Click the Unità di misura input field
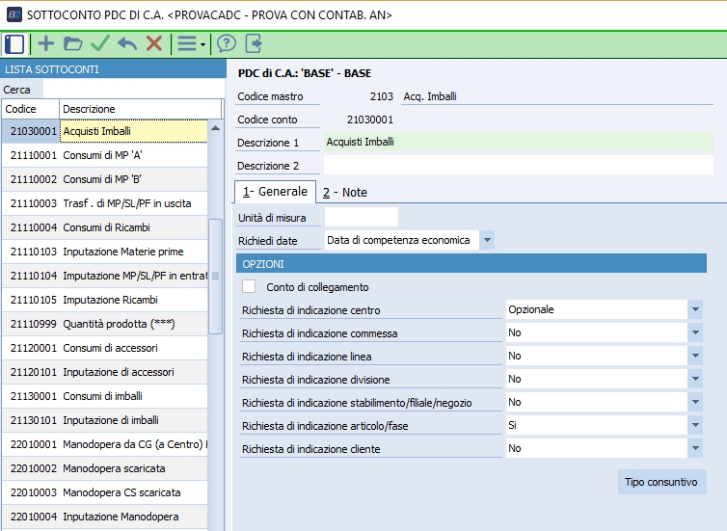 pos(361,217)
